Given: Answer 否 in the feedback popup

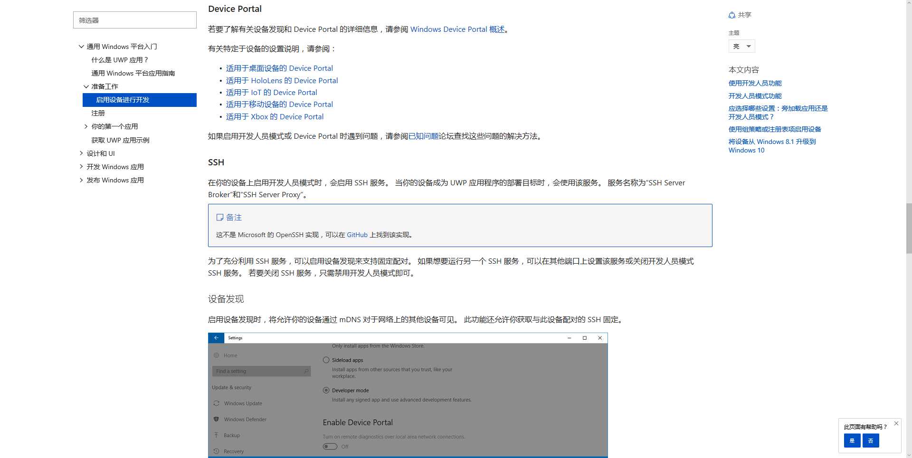Looking at the screenshot, I should pyautogui.click(x=871, y=440).
